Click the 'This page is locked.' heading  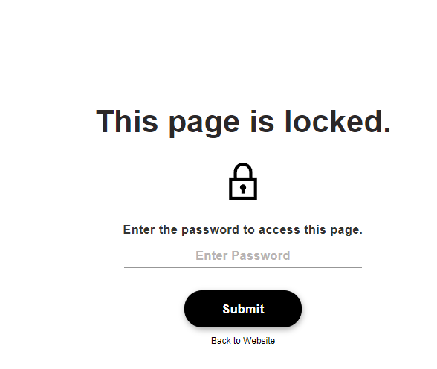point(243,122)
